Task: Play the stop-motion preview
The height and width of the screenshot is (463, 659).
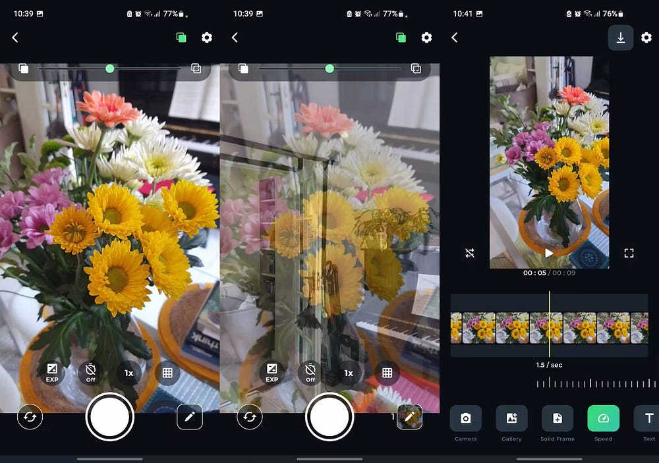Action: 549,253
